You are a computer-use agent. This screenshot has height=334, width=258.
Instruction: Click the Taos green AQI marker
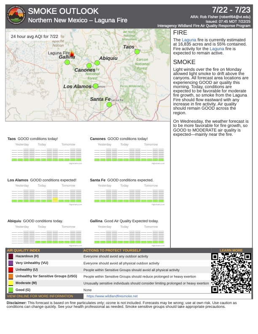137,52
